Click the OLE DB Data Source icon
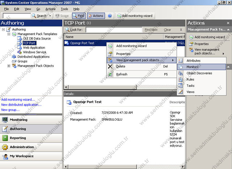The image size is (232, 169). point(19,38)
